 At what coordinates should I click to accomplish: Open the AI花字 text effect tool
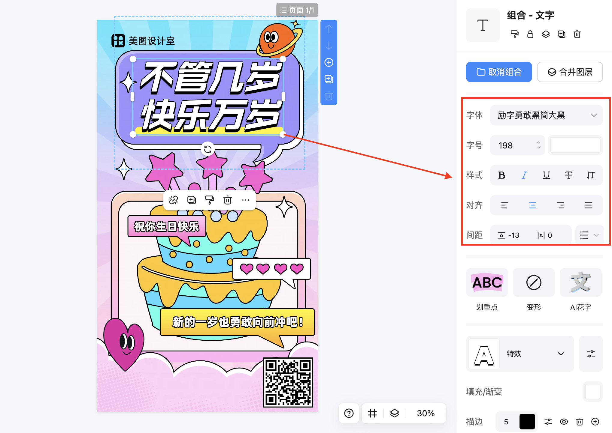pos(580,282)
